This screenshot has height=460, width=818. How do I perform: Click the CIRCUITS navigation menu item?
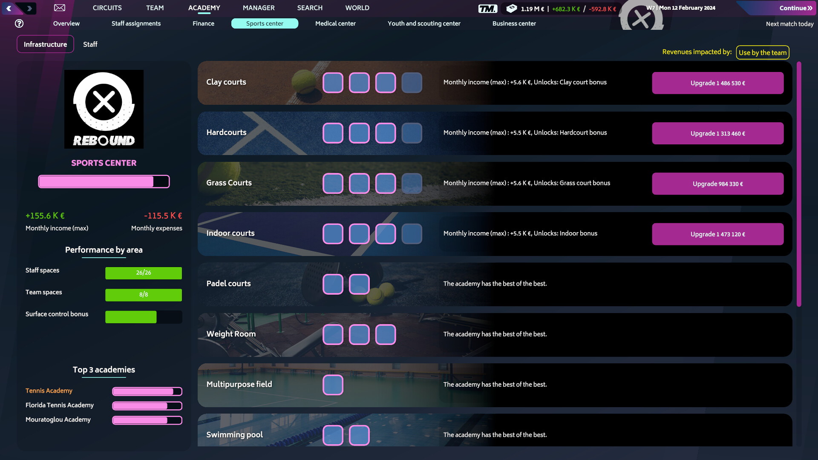pos(107,7)
